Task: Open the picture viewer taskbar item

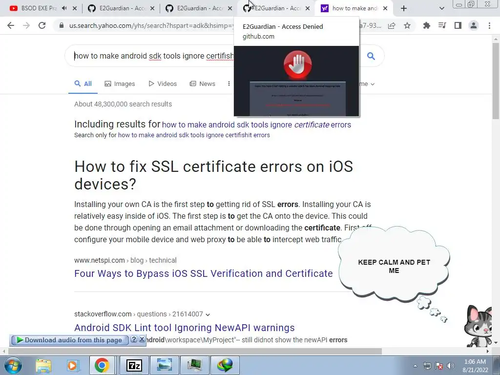Action: coord(165,365)
